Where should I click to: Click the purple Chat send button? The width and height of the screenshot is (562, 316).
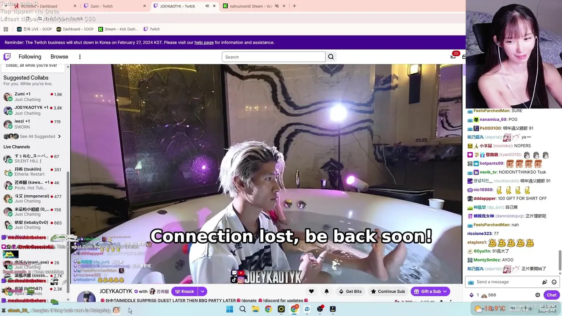coord(551,295)
